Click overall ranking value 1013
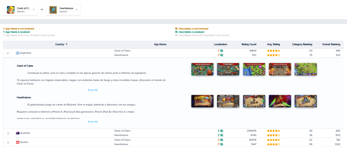 click(x=337, y=135)
